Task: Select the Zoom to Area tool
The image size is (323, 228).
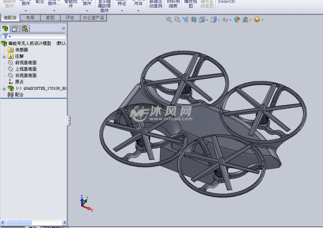Action: pos(177,19)
